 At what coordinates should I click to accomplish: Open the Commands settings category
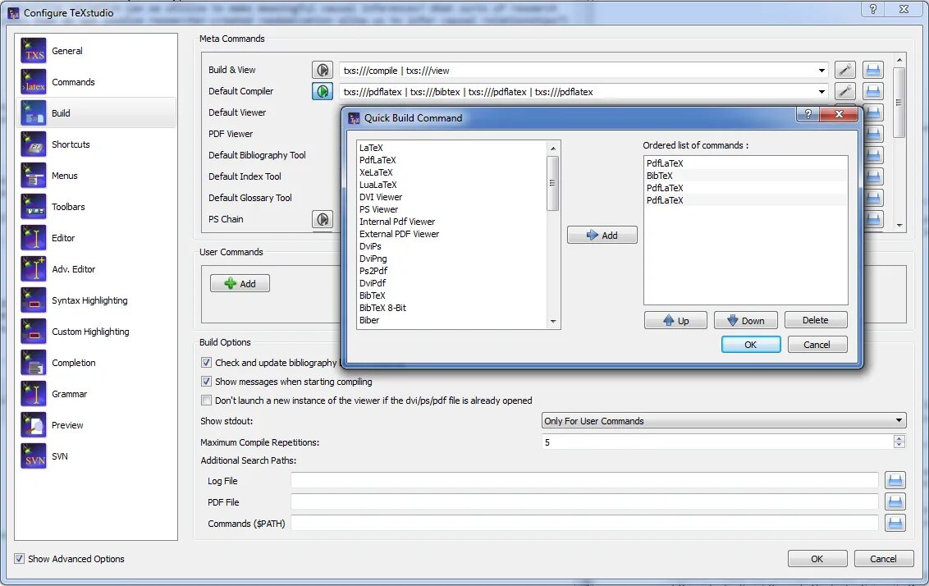tap(97, 82)
